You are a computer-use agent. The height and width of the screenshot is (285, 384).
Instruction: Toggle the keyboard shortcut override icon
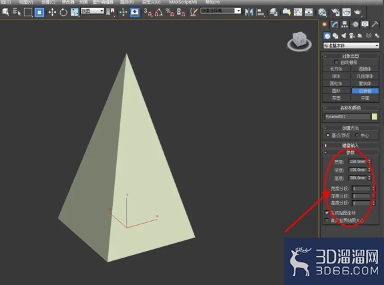pyautogui.click(x=134, y=12)
